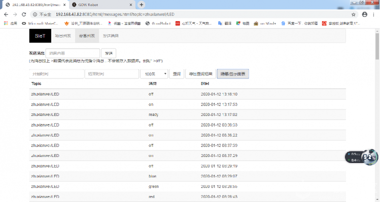
Task: Click the Topic cell in the ready row
Action: (x=45, y=114)
